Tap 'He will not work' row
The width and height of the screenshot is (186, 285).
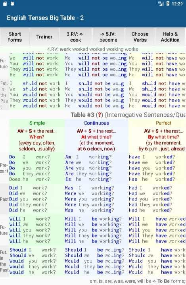(34, 75)
